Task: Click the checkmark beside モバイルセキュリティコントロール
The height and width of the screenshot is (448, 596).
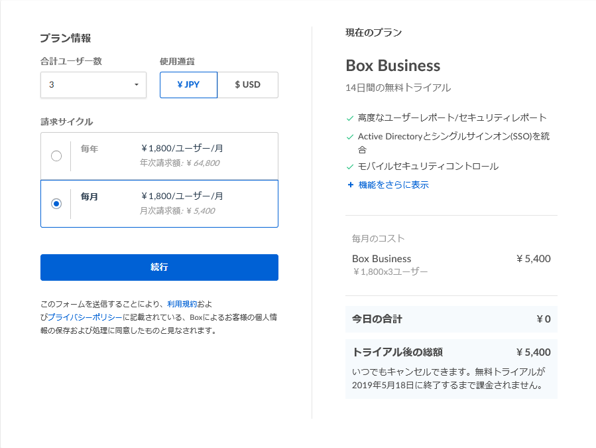Action: pos(350,167)
